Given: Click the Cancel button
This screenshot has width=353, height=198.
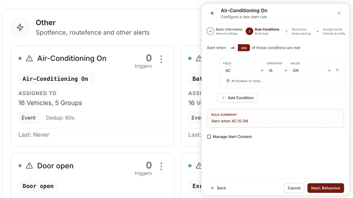Looking at the screenshot, I should coord(294,188).
